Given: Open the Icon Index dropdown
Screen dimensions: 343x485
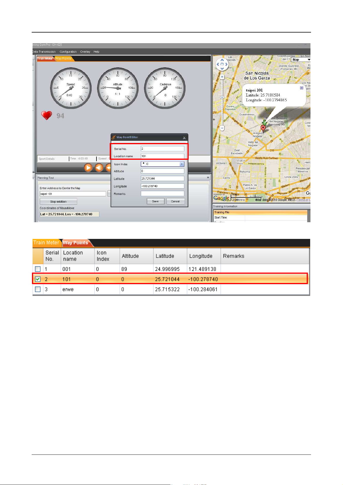Looking at the screenshot, I should (x=181, y=164).
